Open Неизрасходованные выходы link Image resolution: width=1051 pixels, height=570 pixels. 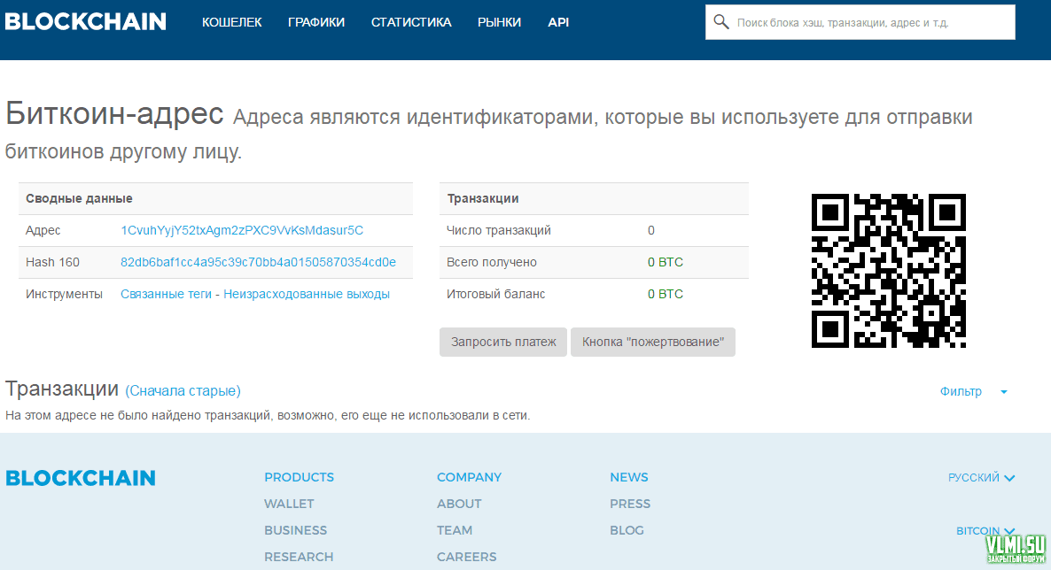tap(307, 294)
